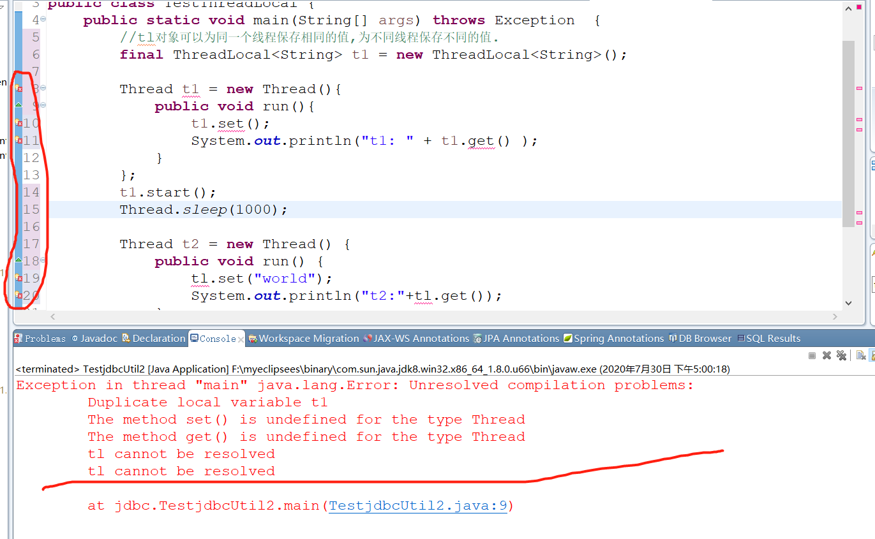Open the JAX-WS Annotations tab
Screen dimensions: 875x539
click(x=416, y=339)
